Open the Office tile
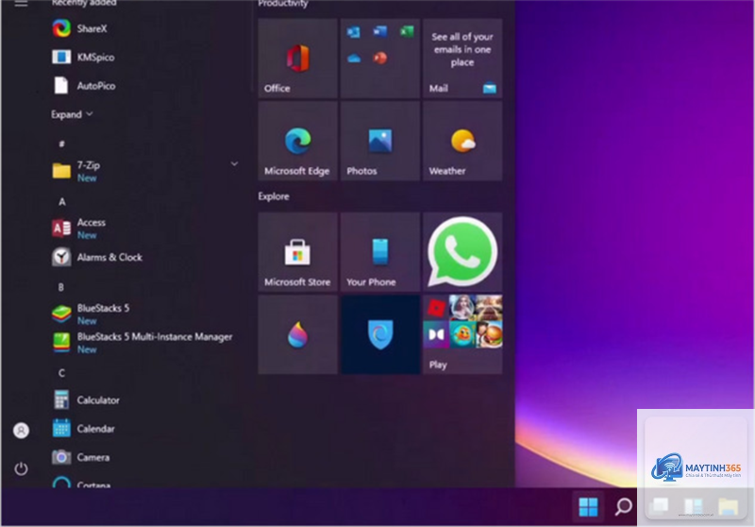 (297, 59)
